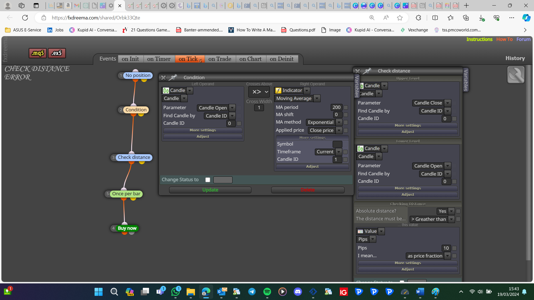
Task: Add this page to favorites with the star
Action: [400, 18]
